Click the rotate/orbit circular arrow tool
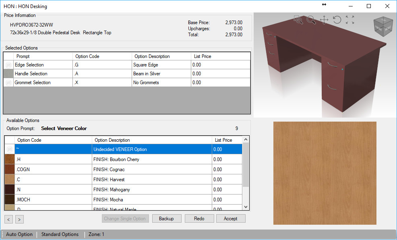The image size is (397, 240). (x=337, y=20)
